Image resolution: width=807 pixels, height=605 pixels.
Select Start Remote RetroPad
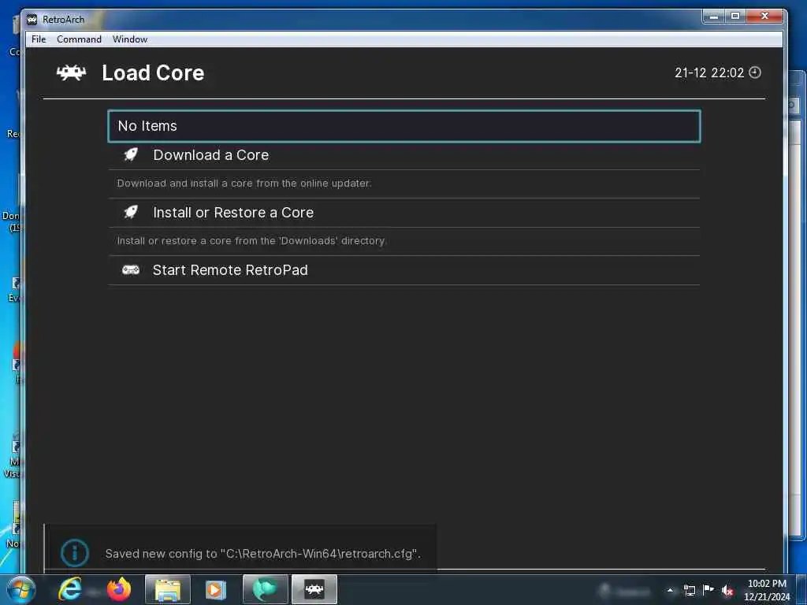404,270
